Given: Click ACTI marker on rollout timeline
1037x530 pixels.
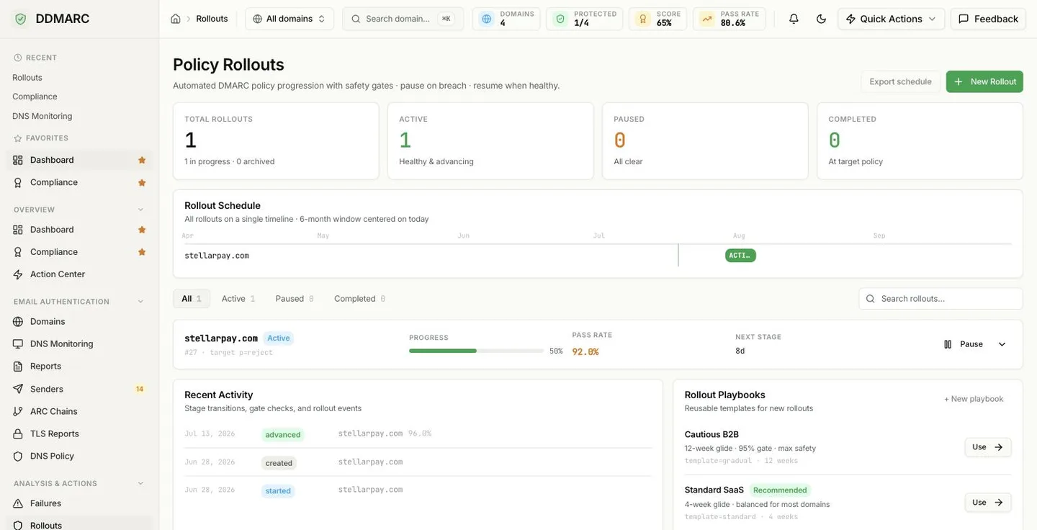Looking at the screenshot, I should (x=740, y=255).
